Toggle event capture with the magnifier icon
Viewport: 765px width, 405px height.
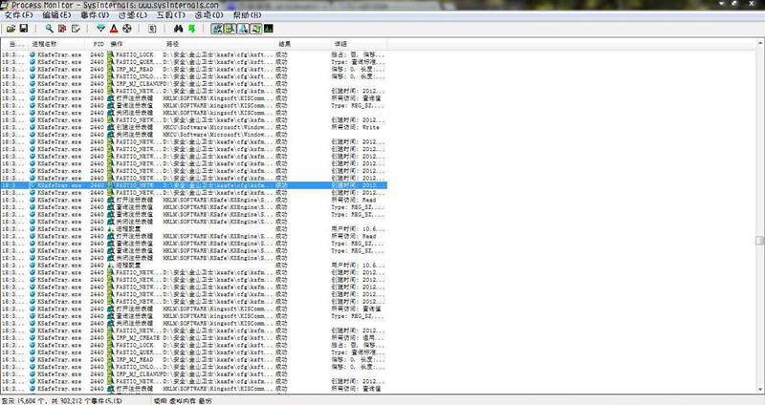[50, 29]
